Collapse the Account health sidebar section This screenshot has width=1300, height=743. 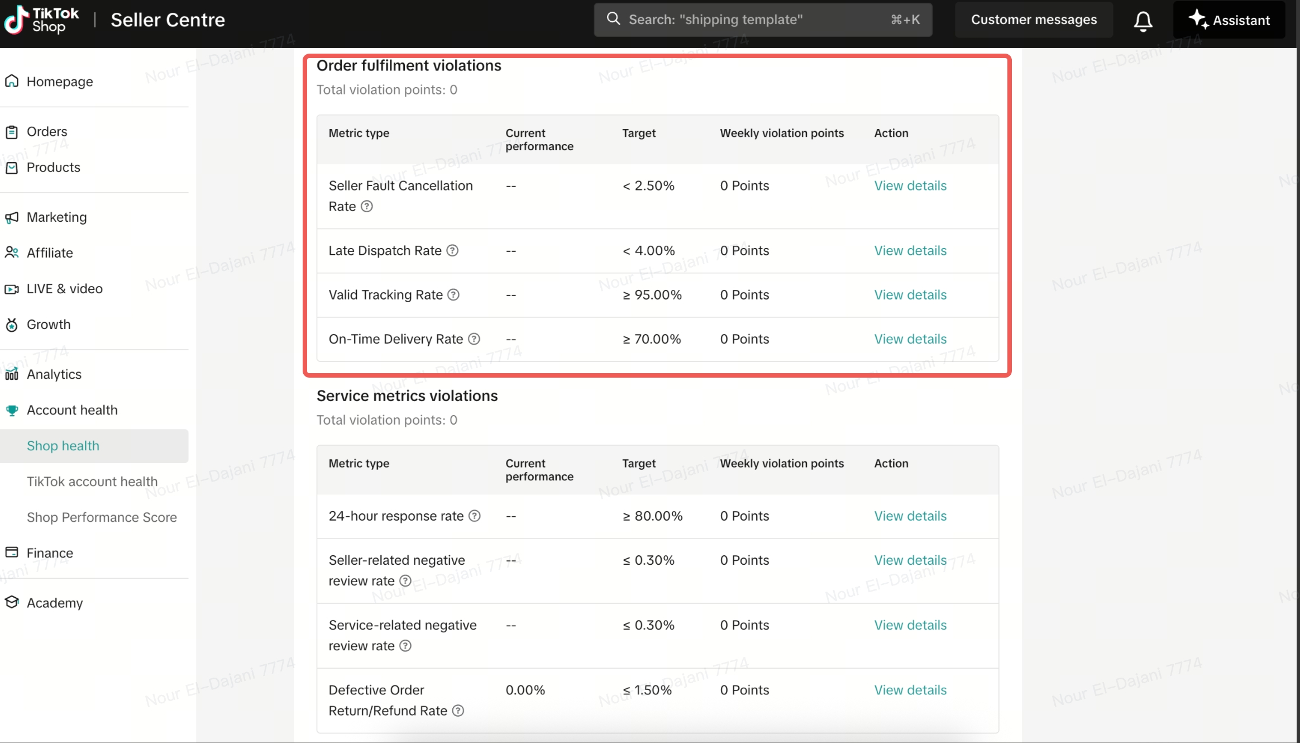[x=72, y=410]
